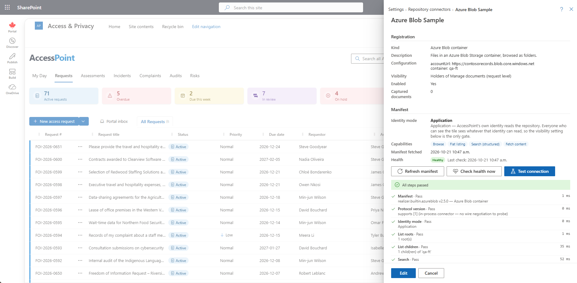
Task: Open the 7 In review tile
Action: [x=282, y=96]
